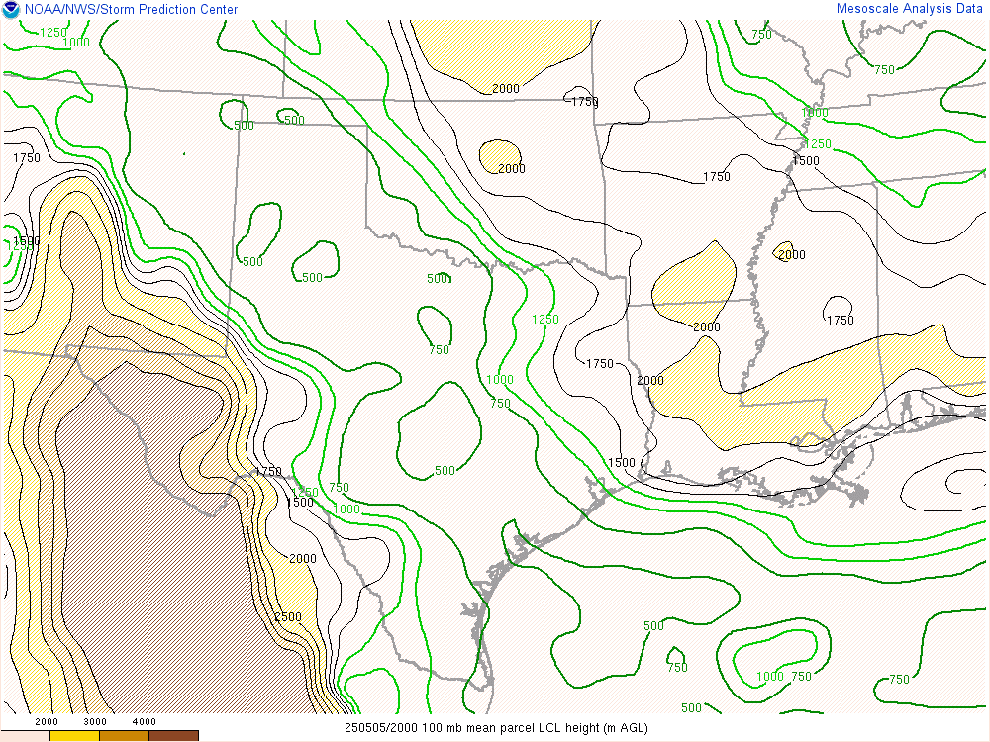Click the 2500 contour label
This screenshot has height=742, width=990.
287,616
